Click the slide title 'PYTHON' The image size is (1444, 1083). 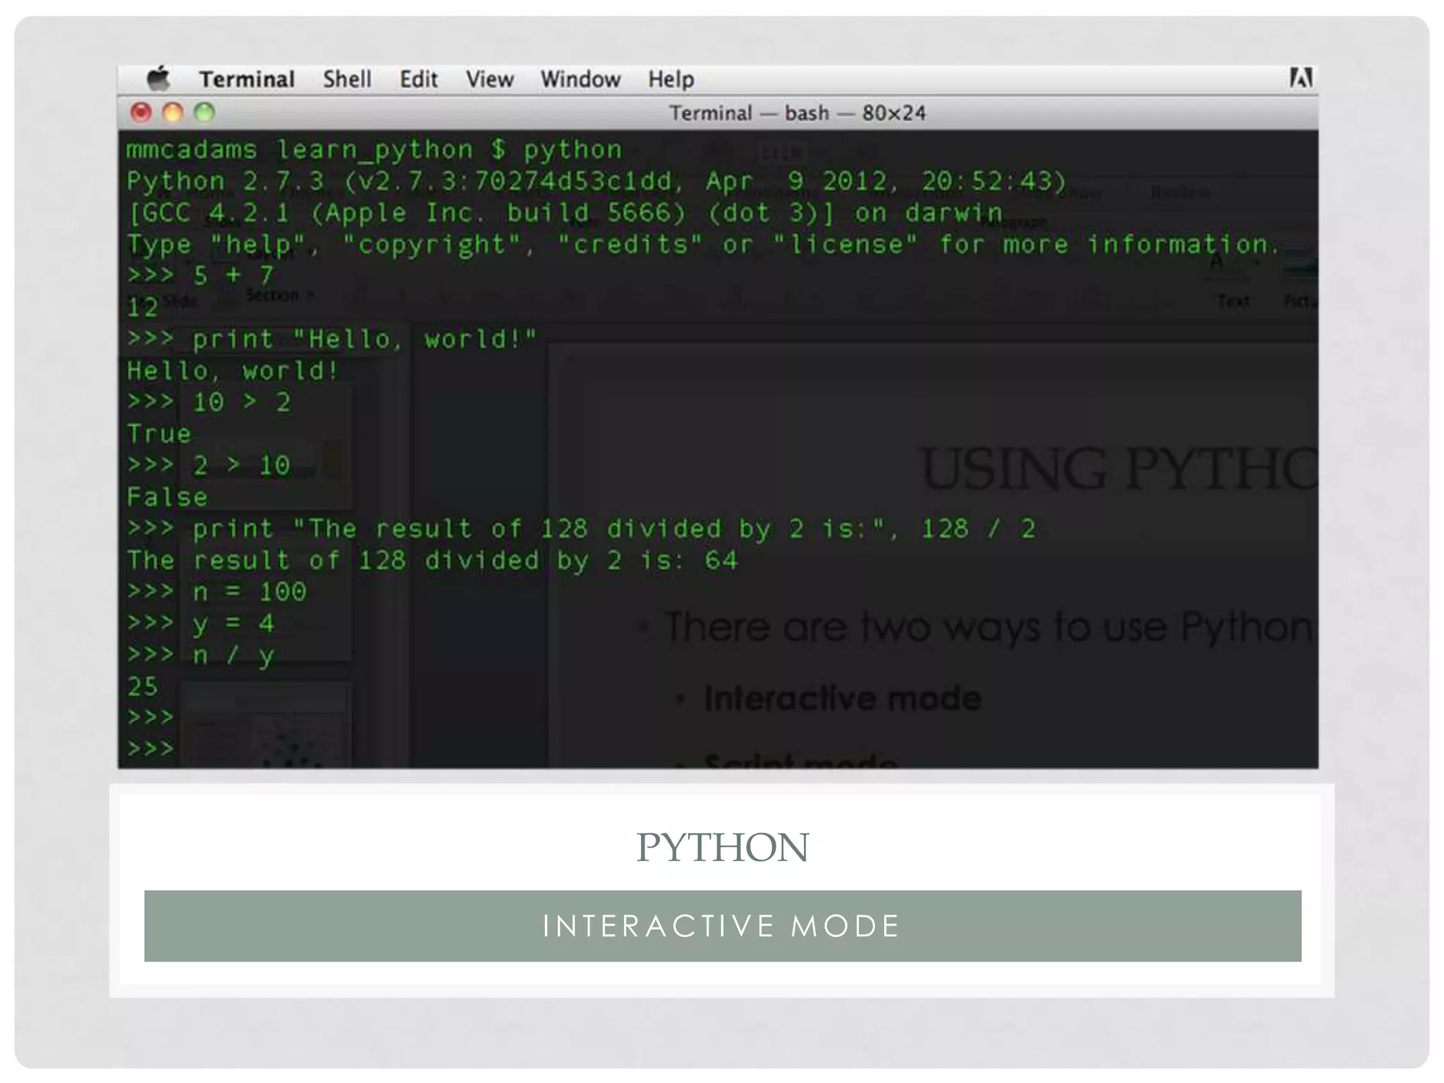click(723, 847)
